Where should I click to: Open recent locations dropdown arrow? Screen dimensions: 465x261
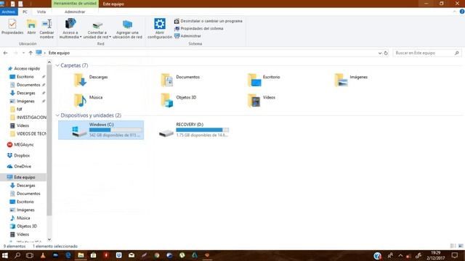[23, 53]
